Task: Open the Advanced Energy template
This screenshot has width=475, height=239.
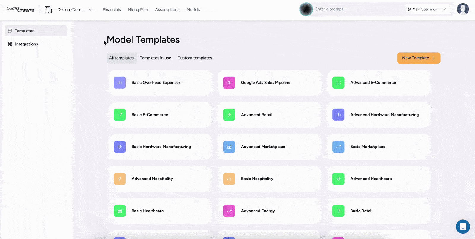Action: coord(270,211)
